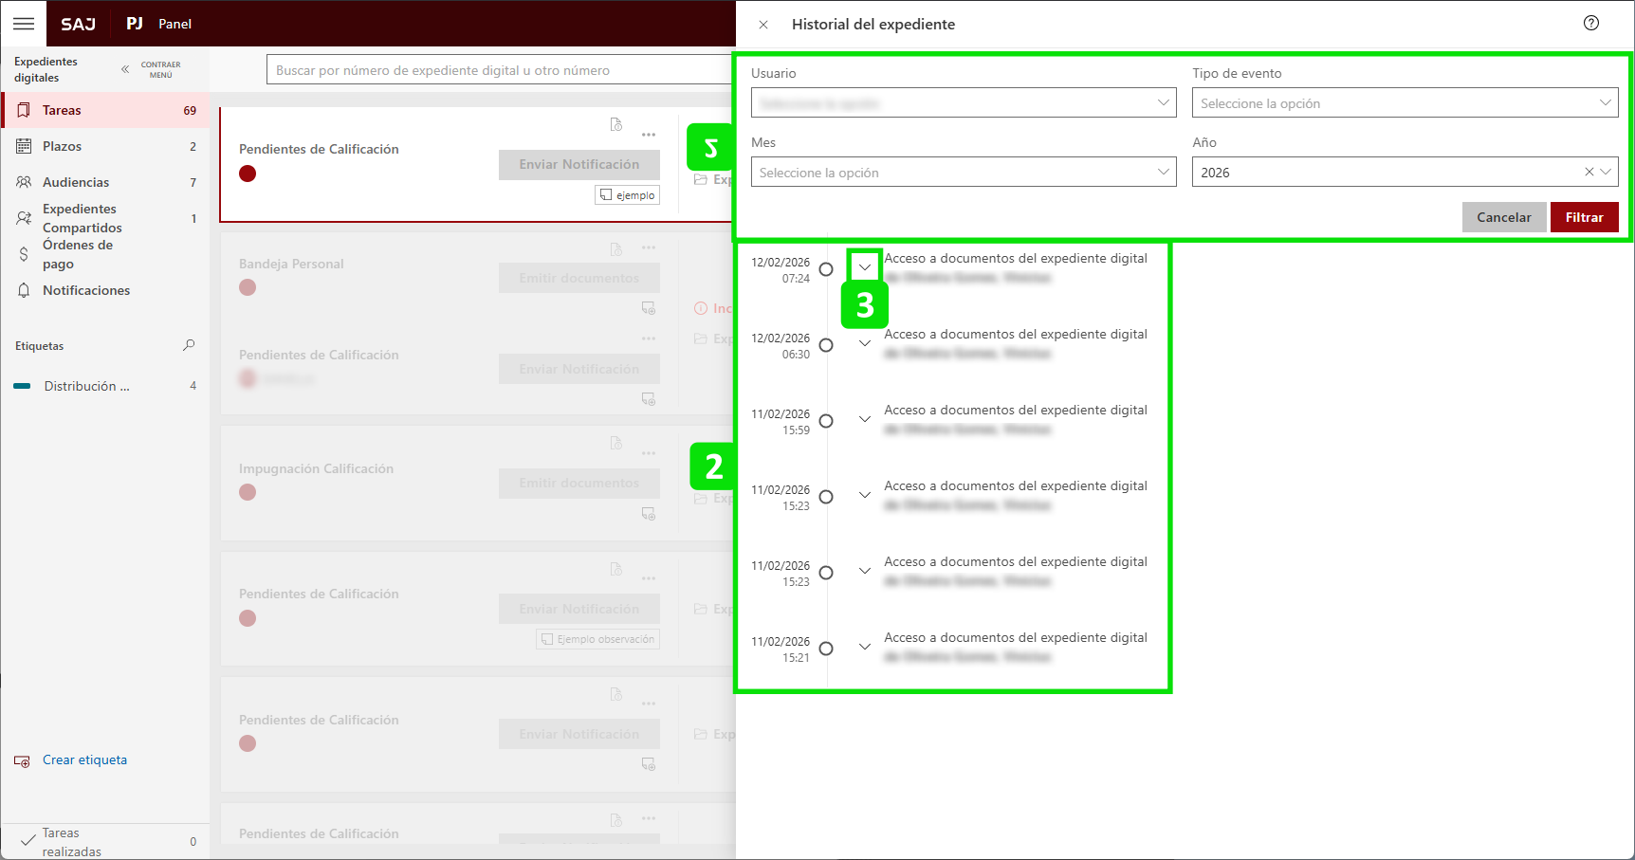Click the Crear etiqueta link
Image resolution: width=1635 pixels, height=860 pixels.
[x=84, y=760]
